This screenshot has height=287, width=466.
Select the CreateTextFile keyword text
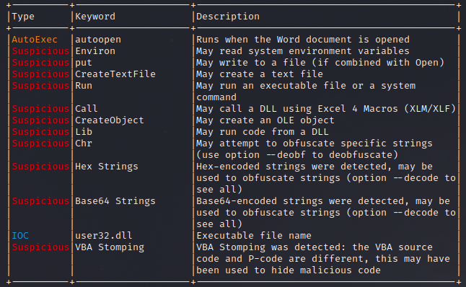pos(115,74)
